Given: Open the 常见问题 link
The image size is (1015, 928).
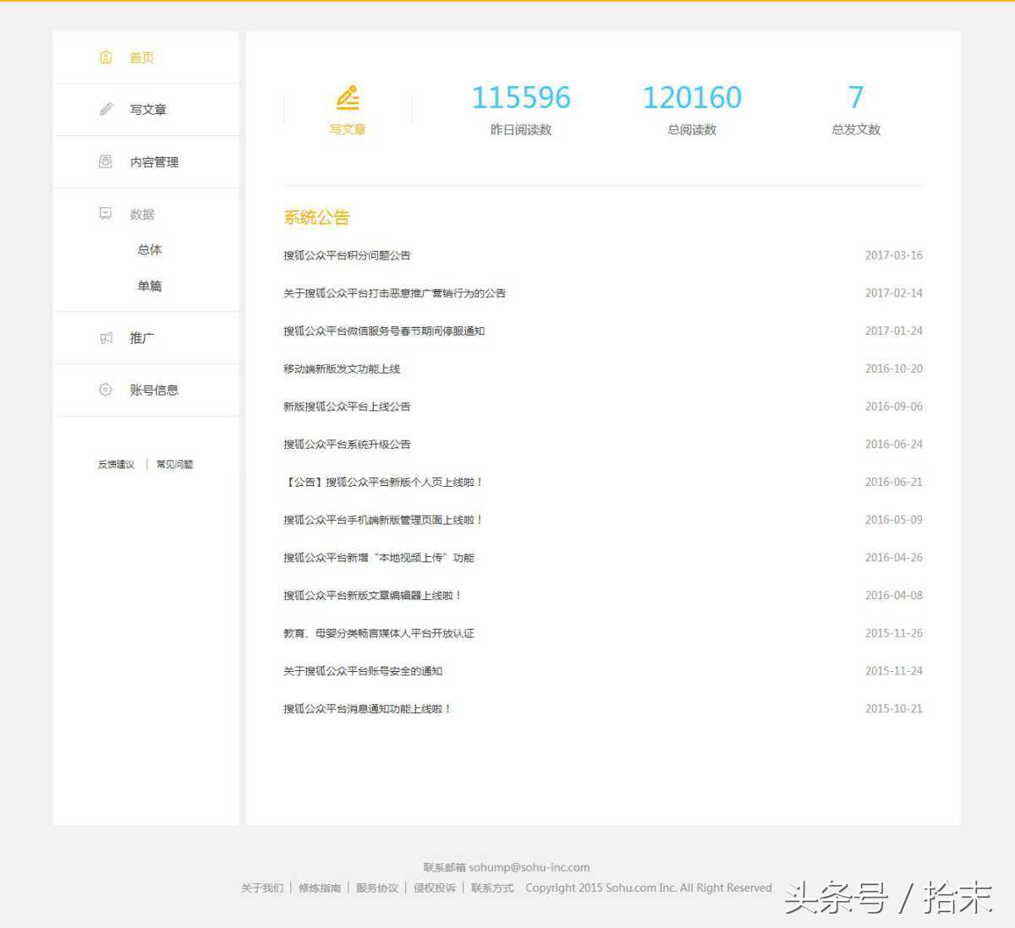Looking at the screenshot, I should point(173,464).
